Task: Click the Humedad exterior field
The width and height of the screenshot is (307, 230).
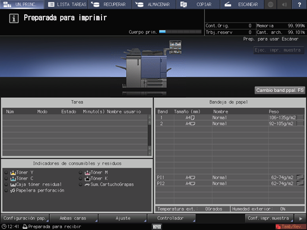Action: 267,209
